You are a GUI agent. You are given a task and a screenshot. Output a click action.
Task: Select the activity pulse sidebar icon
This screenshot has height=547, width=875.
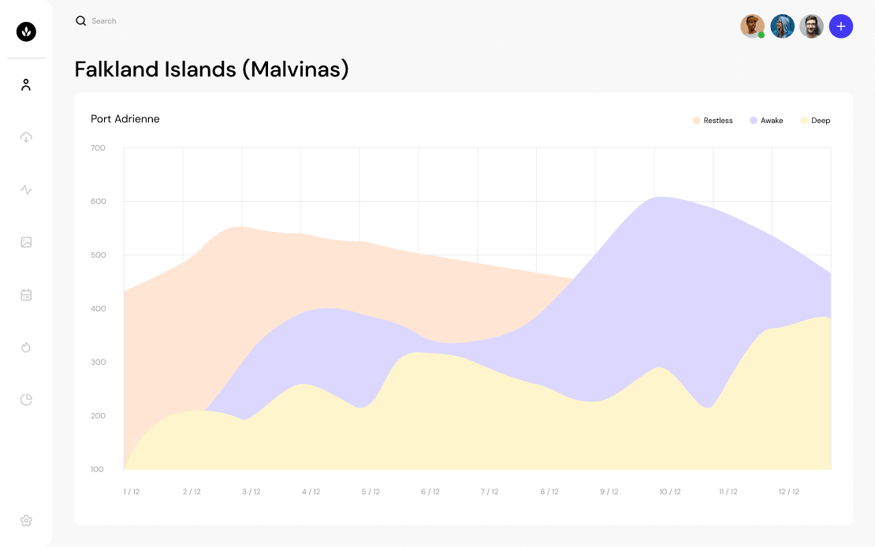pos(26,190)
